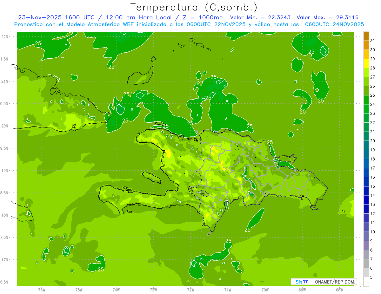Click the '21N' latitude axis label
The width and height of the screenshot is (381, 294).
click(5, 81)
